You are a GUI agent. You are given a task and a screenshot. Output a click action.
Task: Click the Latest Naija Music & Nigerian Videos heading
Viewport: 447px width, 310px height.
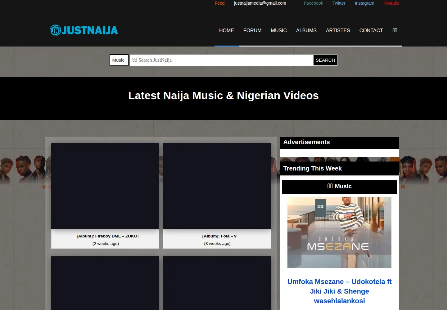tap(223, 95)
